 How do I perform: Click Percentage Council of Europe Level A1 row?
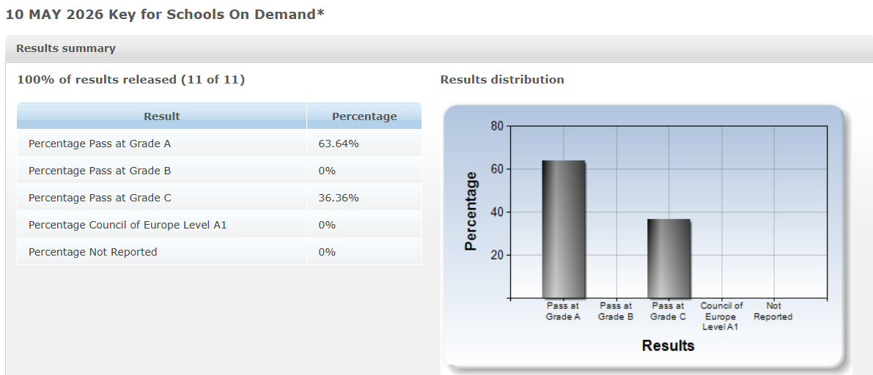point(219,225)
